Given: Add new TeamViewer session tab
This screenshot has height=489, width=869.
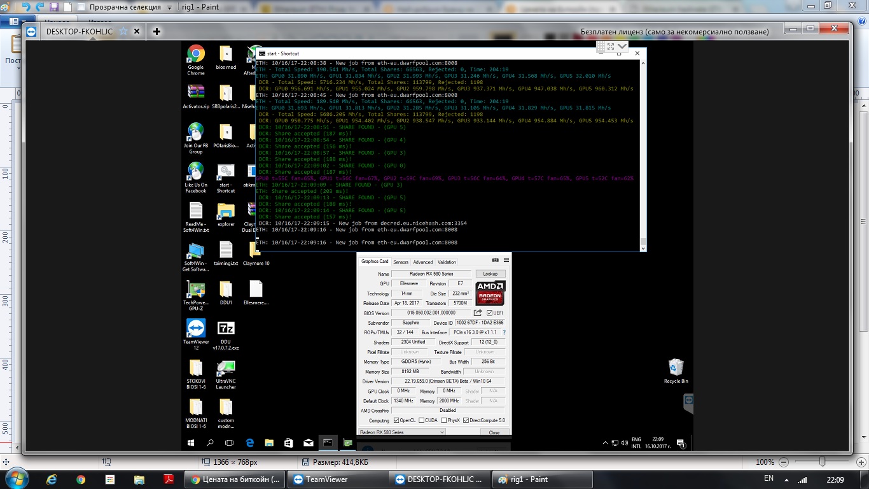Looking at the screenshot, I should (156, 31).
